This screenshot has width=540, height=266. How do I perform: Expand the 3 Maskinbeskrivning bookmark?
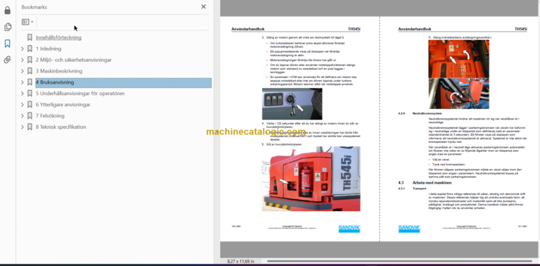pos(22,71)
